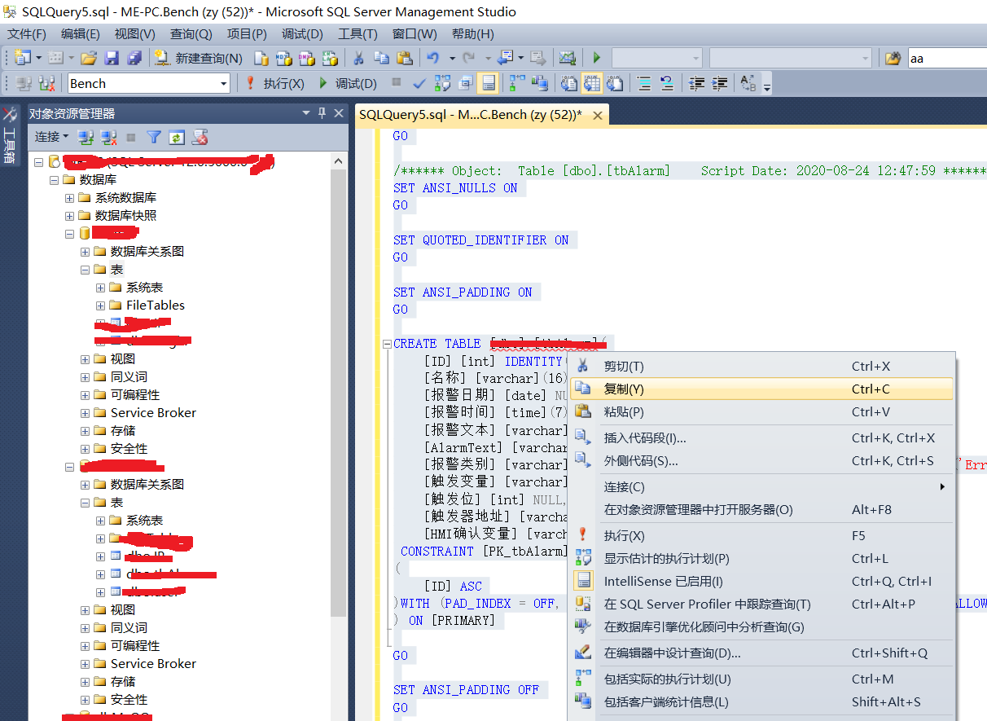Choose 执行(X) in the context menu
Viewport: 987px width, 721px height.
tap(761, 536)
